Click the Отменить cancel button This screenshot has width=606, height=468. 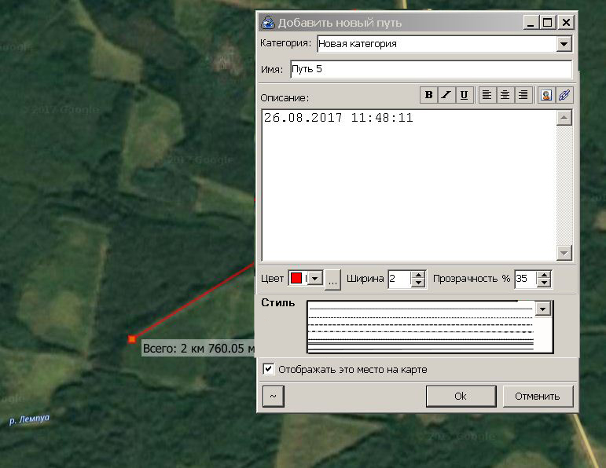pos(538,397)
